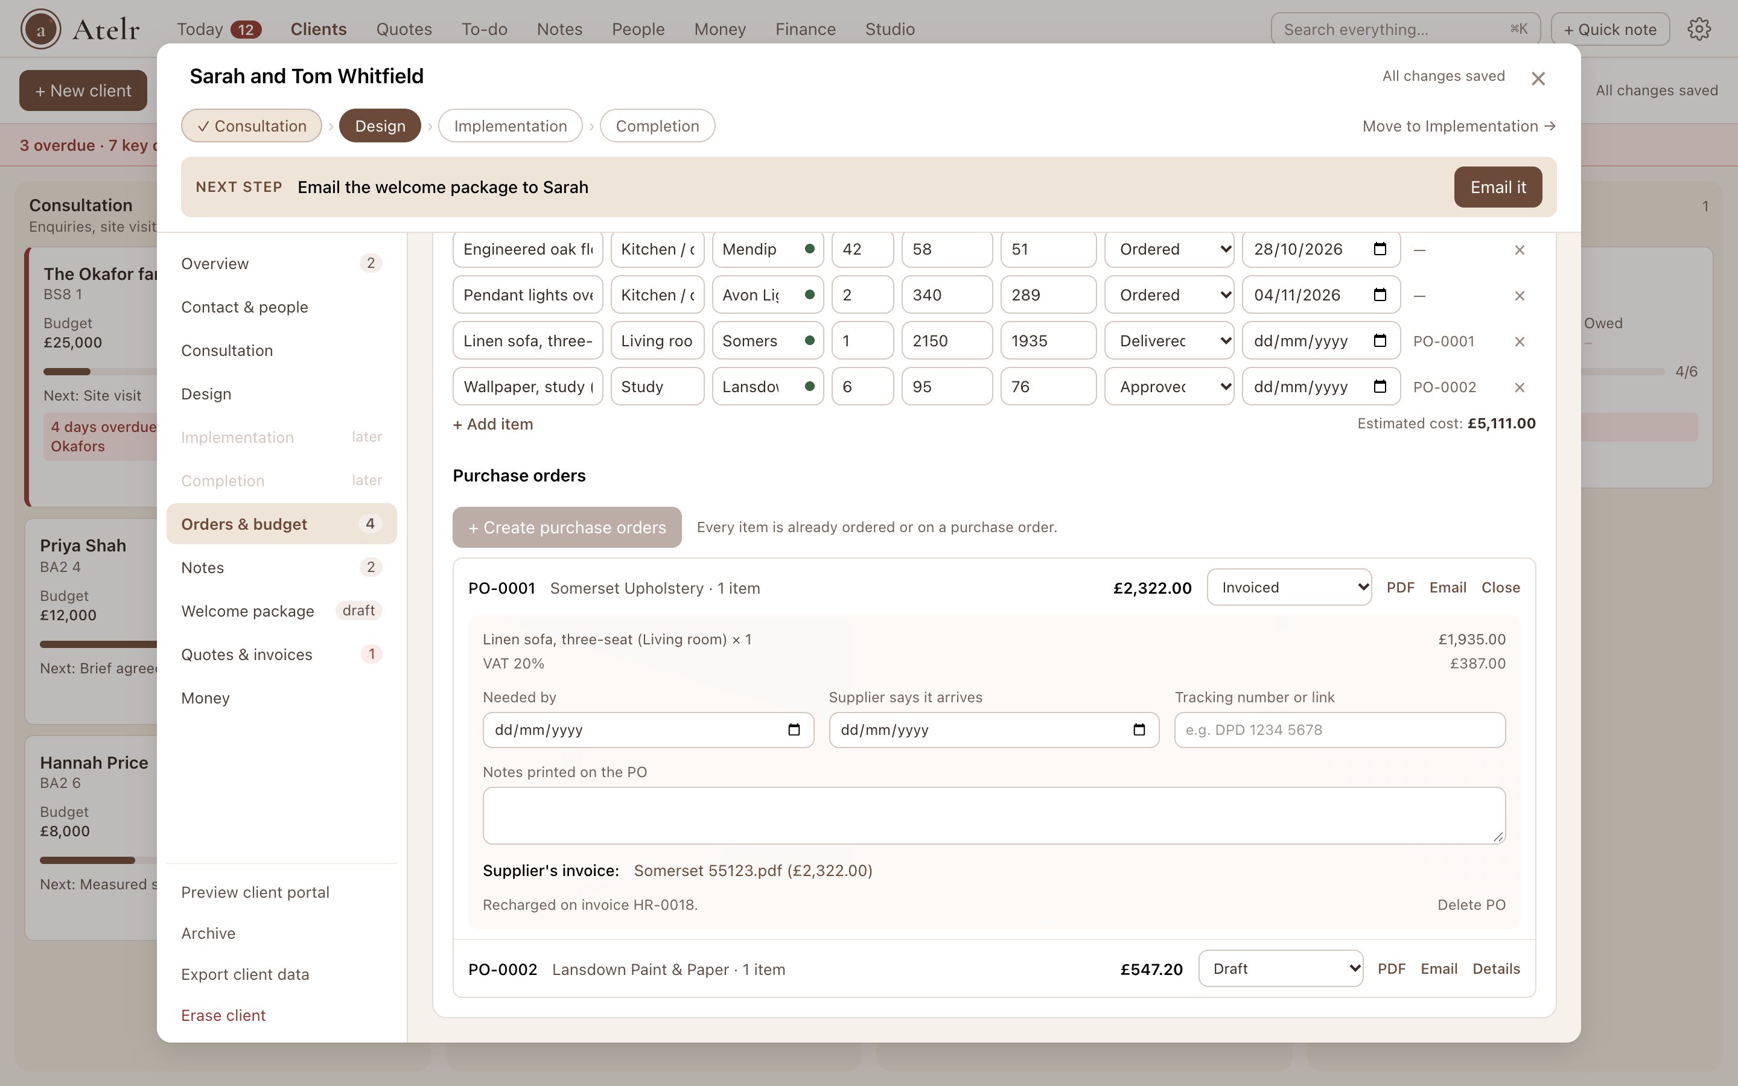Image resolution: width=1738 pixels, height=1086 pixels.
Task: Click the Atelr logo icon
Action: [40, 30]
